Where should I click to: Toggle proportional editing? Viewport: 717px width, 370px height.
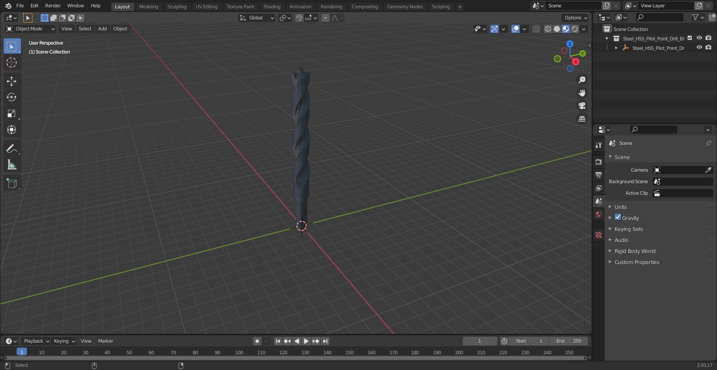[325, 18]
